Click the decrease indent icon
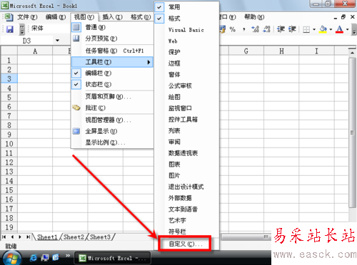 tap(281, 29)
